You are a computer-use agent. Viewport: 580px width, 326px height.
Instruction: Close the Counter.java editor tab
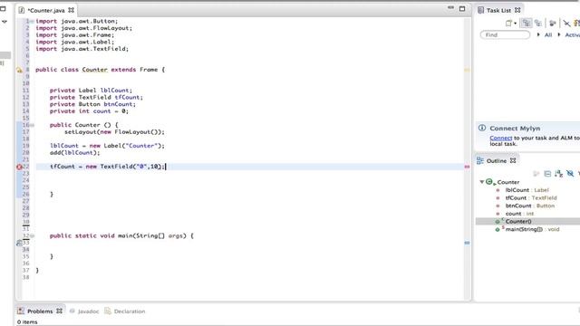[x=72, y=10]
